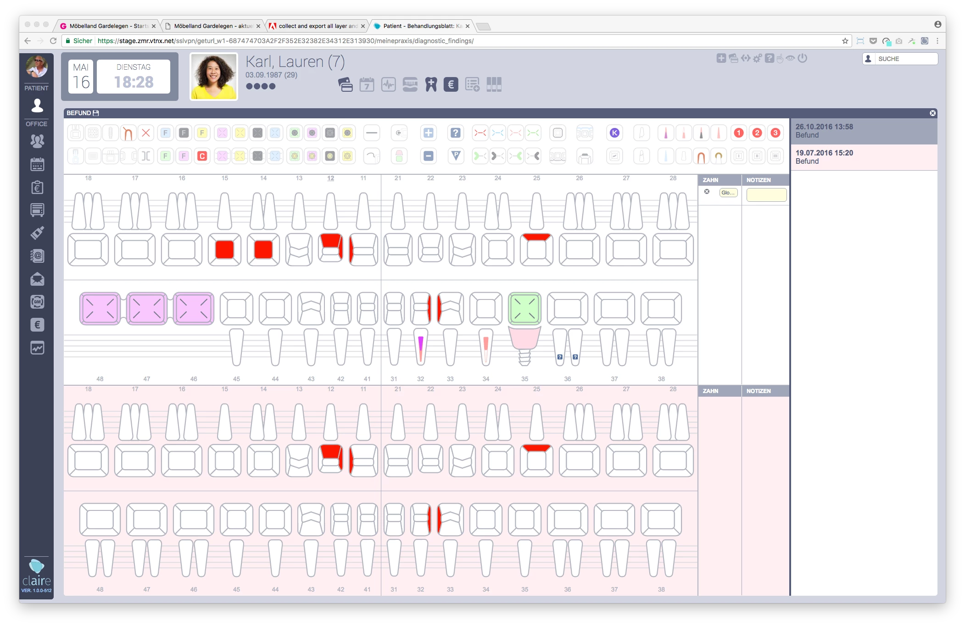Image resolution: width=965 pixels, height=626 pixels.
Task: Select red circle number 2 icon
Action: (x=757, y=133)
